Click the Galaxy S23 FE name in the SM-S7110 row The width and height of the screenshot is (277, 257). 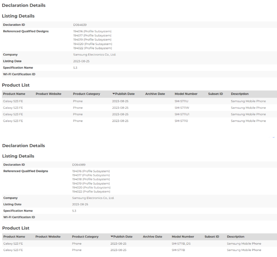tap(13, 121)
